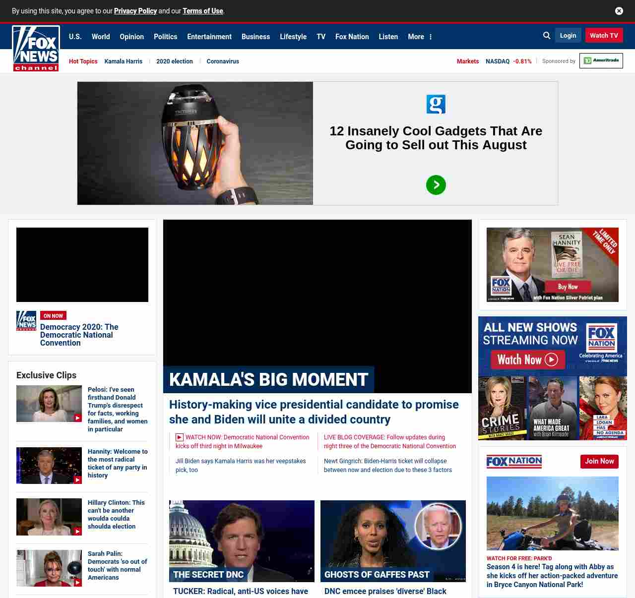This screenshot has width=635, height=598.
Task: Open the search magnifier icon
Action: [x=547, y=36]
